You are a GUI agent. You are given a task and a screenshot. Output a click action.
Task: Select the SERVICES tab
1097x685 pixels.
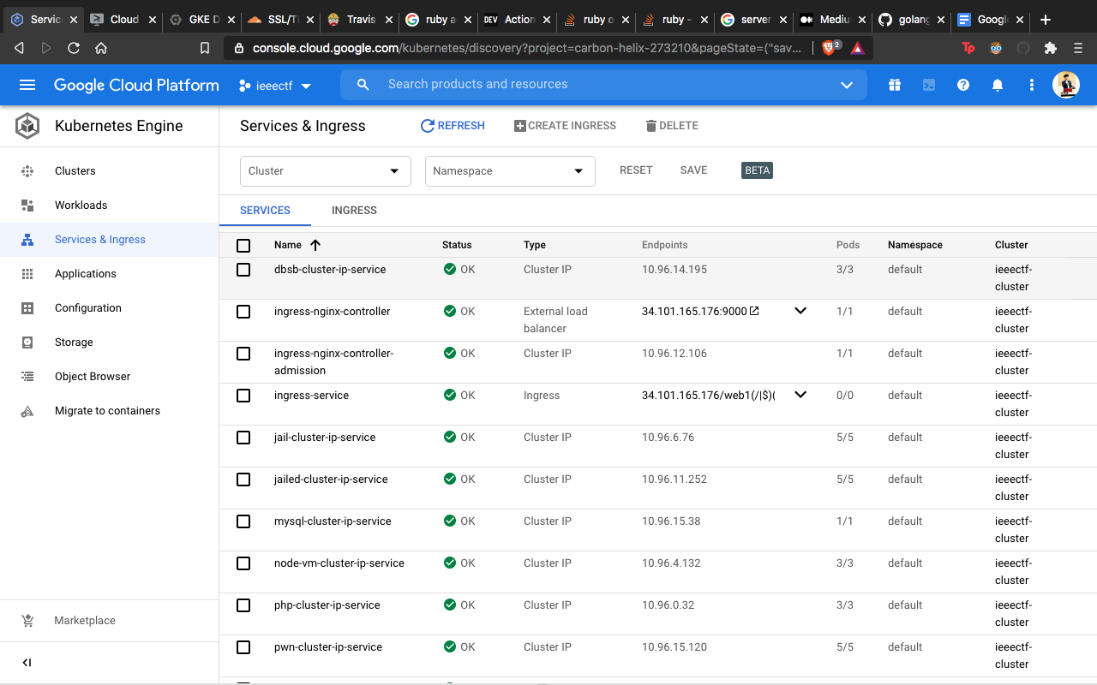click(265, 210)
